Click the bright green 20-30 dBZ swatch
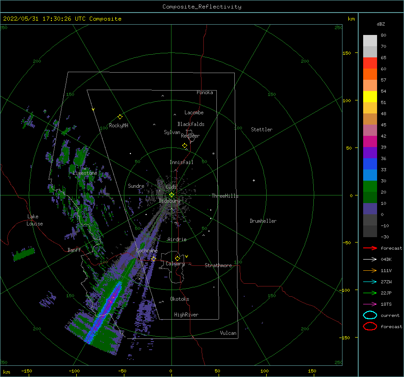Viewport: 404px width, 377px height. 370,186
